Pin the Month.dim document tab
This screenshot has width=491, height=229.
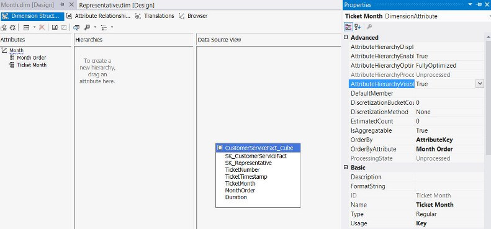[62, 5]
